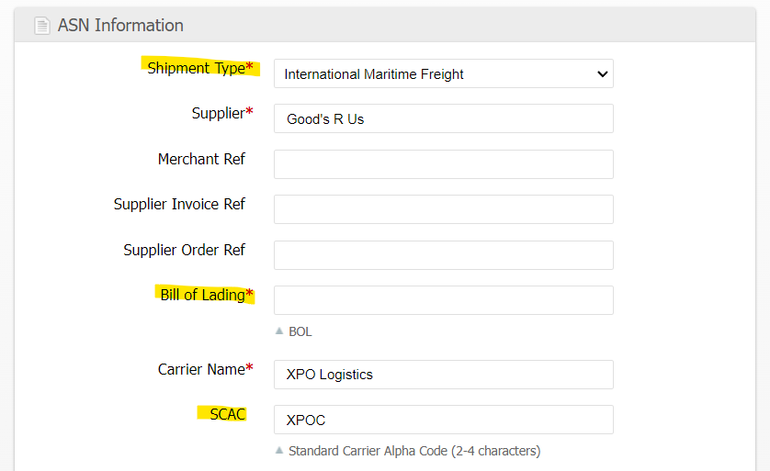This screenshot has height=471, width=770.
Task: Click the Supplier label text
Action: (x=218, y=113)
